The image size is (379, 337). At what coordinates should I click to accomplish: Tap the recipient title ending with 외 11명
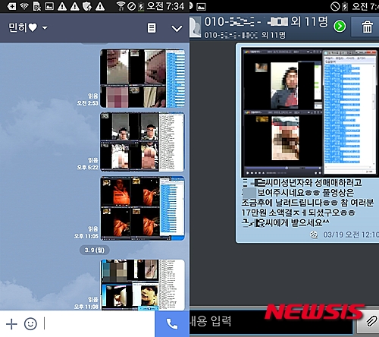[266, 22]
